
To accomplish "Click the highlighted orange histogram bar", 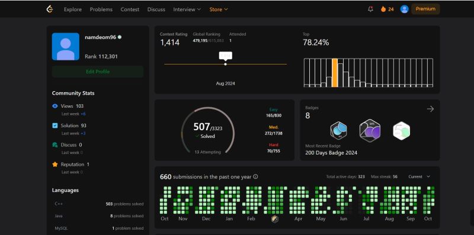I will pos(335,73).
